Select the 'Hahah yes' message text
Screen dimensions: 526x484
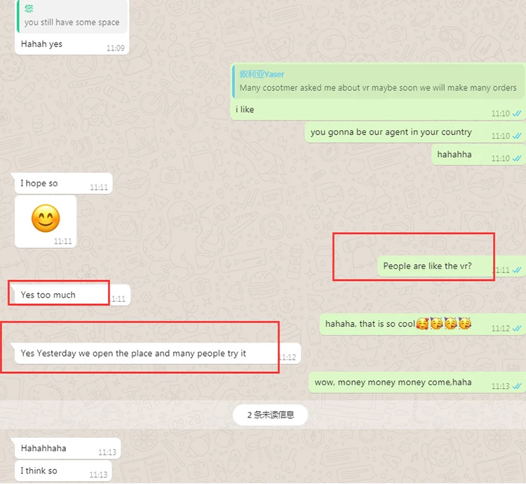pyautogui.click(x=41, y=44)
